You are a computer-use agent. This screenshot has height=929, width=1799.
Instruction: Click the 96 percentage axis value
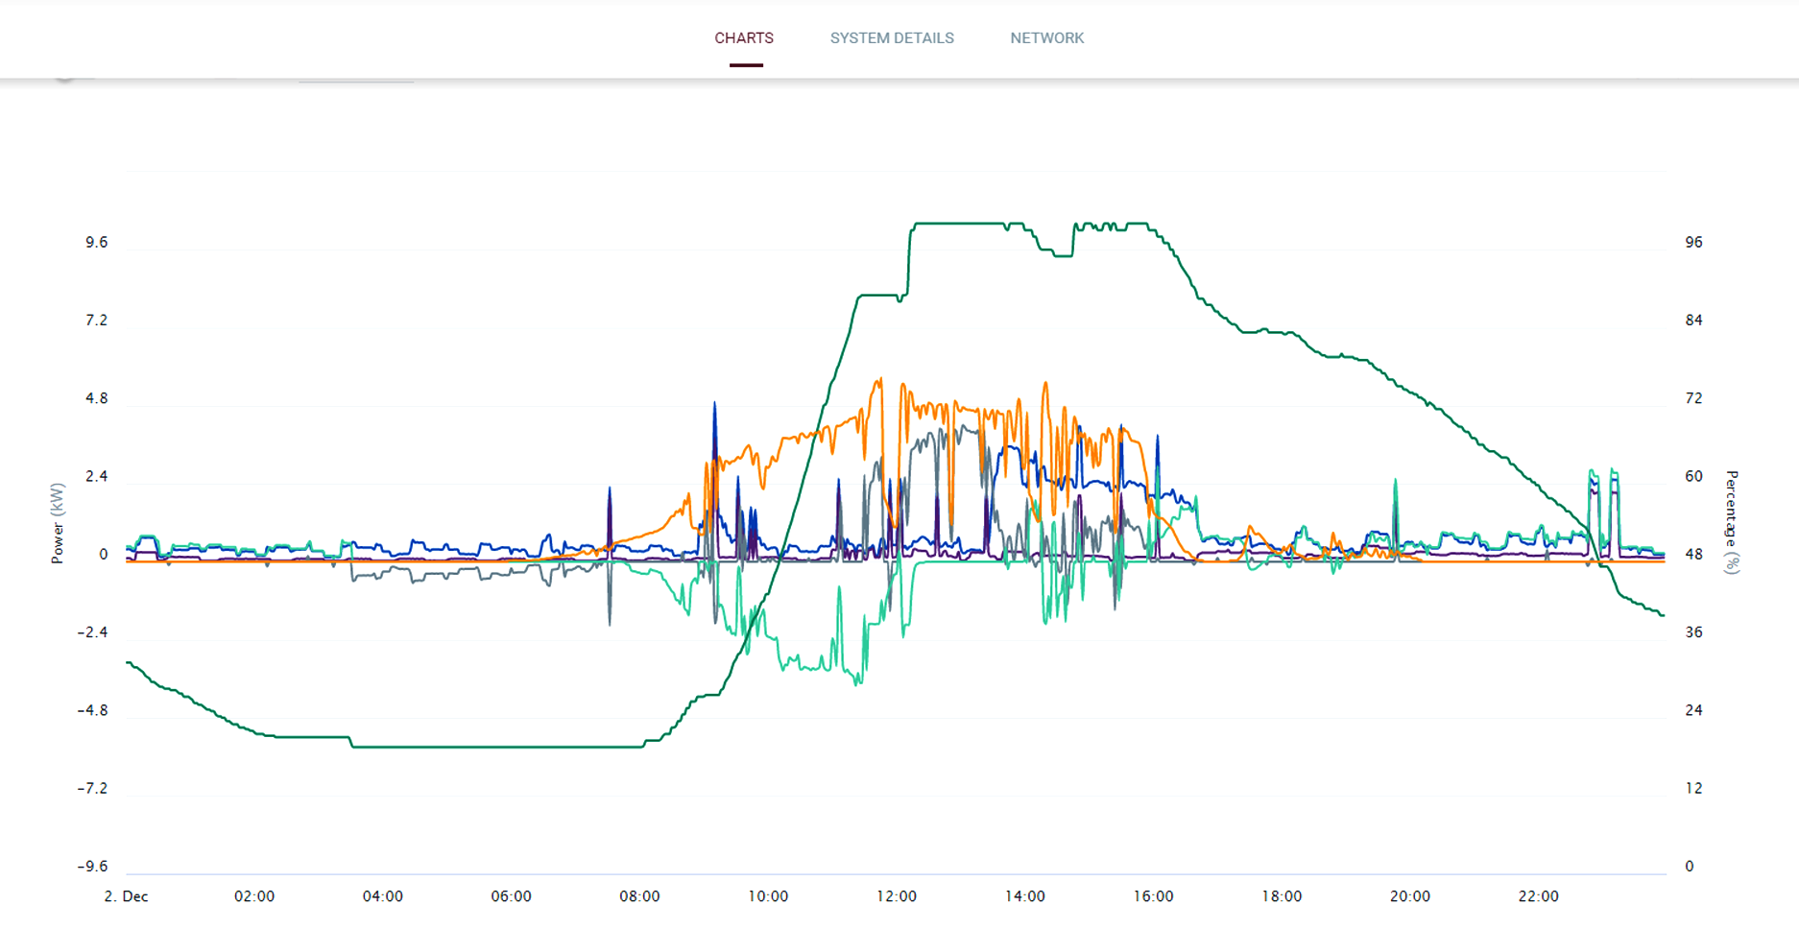1693,242
